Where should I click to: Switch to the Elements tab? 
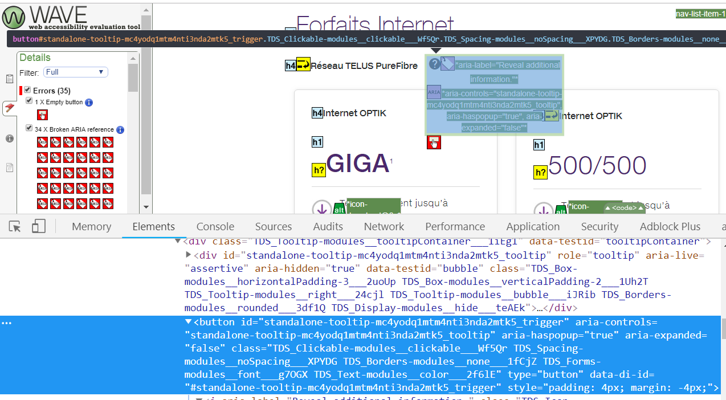(153, 227)
